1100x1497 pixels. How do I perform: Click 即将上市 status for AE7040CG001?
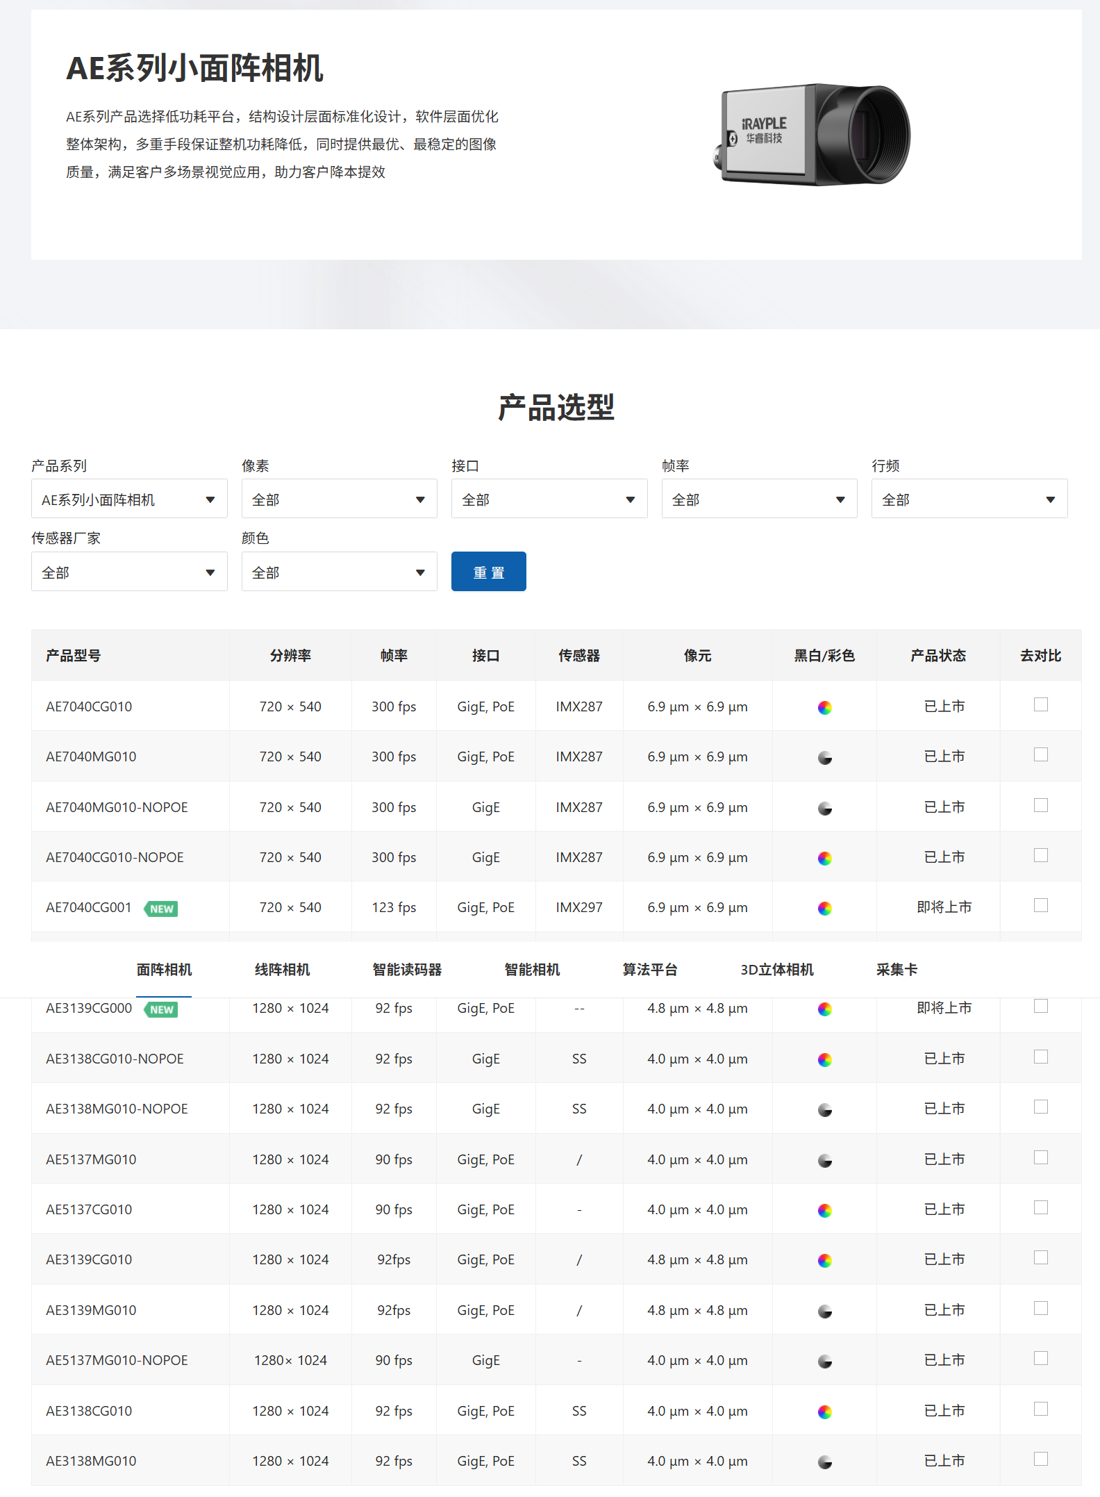coord(944,907)
